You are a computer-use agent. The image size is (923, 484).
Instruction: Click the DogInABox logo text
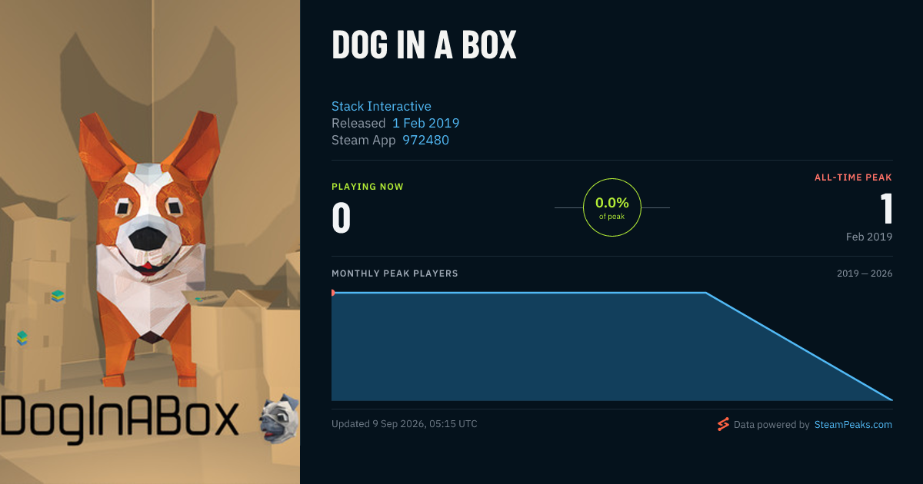point(120,417)
